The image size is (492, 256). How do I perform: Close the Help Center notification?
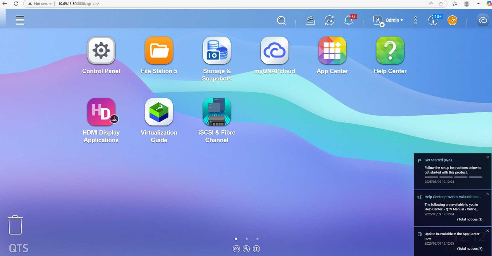(x=488, y=194)
